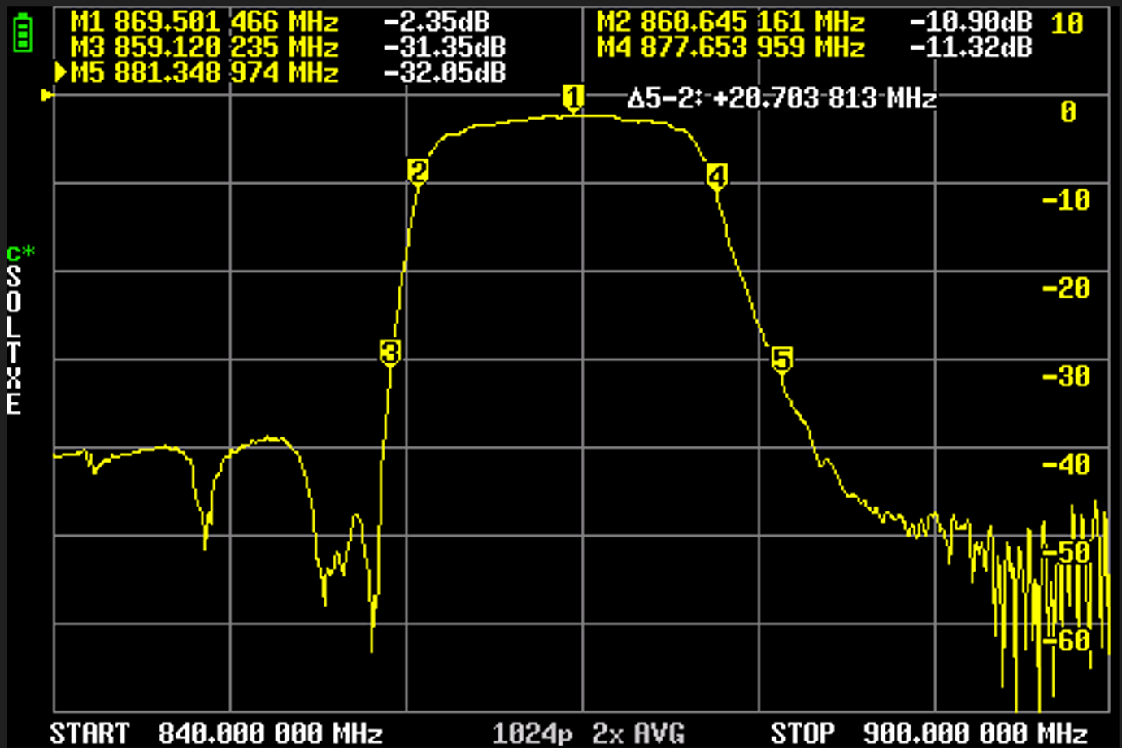The width and height of the screenshot is (1122, 748).
Task: Tap the green battery status icon
Action: coord(23,35)
